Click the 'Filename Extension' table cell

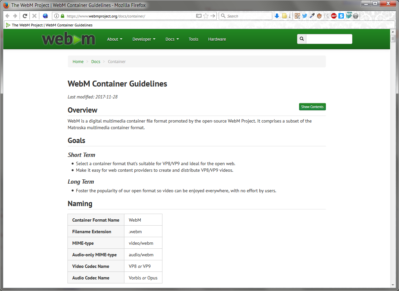pyautogui.click(x=96, y=232)
